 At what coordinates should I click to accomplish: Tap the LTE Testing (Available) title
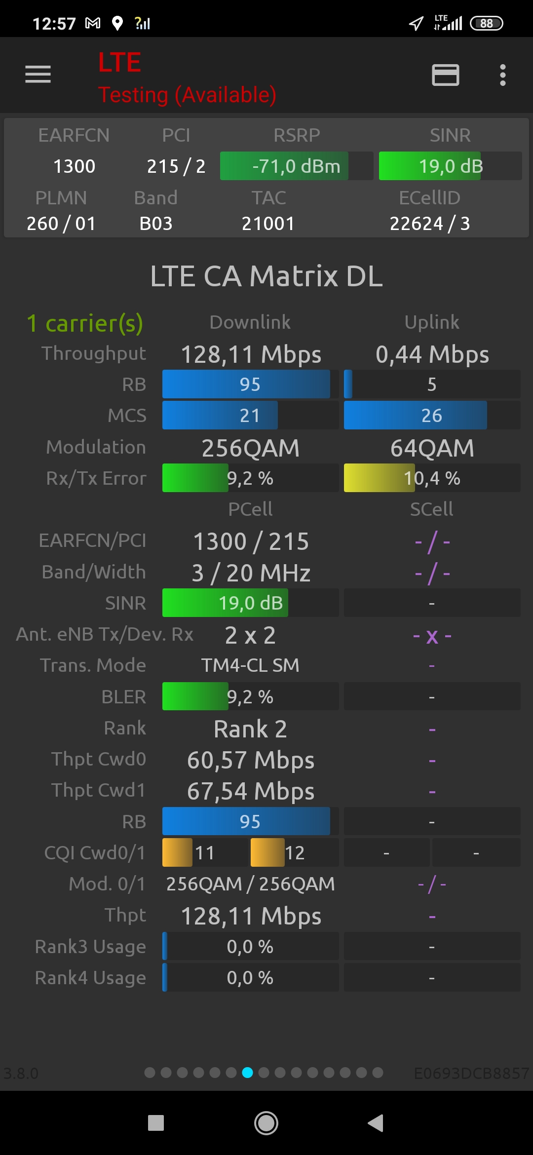(187, 78)
